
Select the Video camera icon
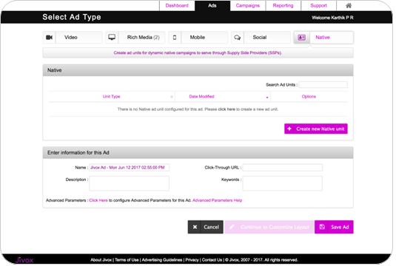pyautogui.click(x=50, y=38)
